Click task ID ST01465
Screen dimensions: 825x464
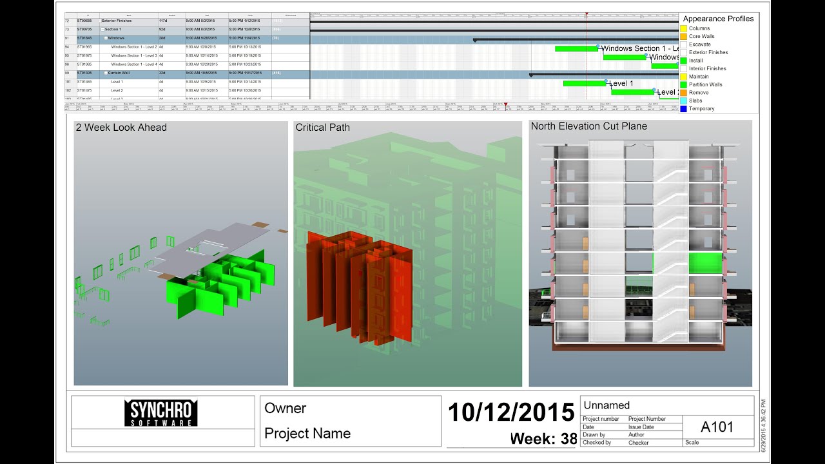pos(84,82)
